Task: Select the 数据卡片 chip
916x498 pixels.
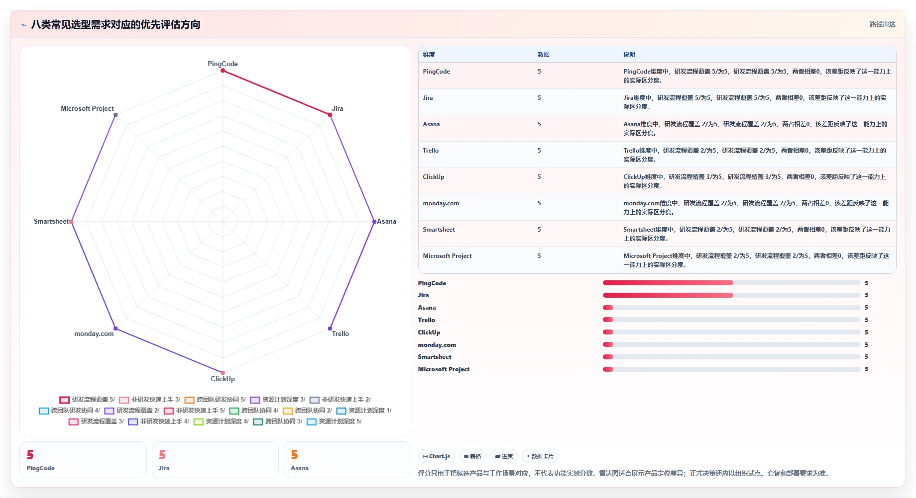Action: tap(540, 456)
